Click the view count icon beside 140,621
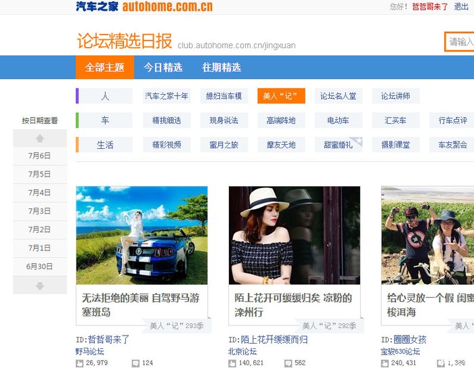Screen dimensions: 474x368 [232, 363]
